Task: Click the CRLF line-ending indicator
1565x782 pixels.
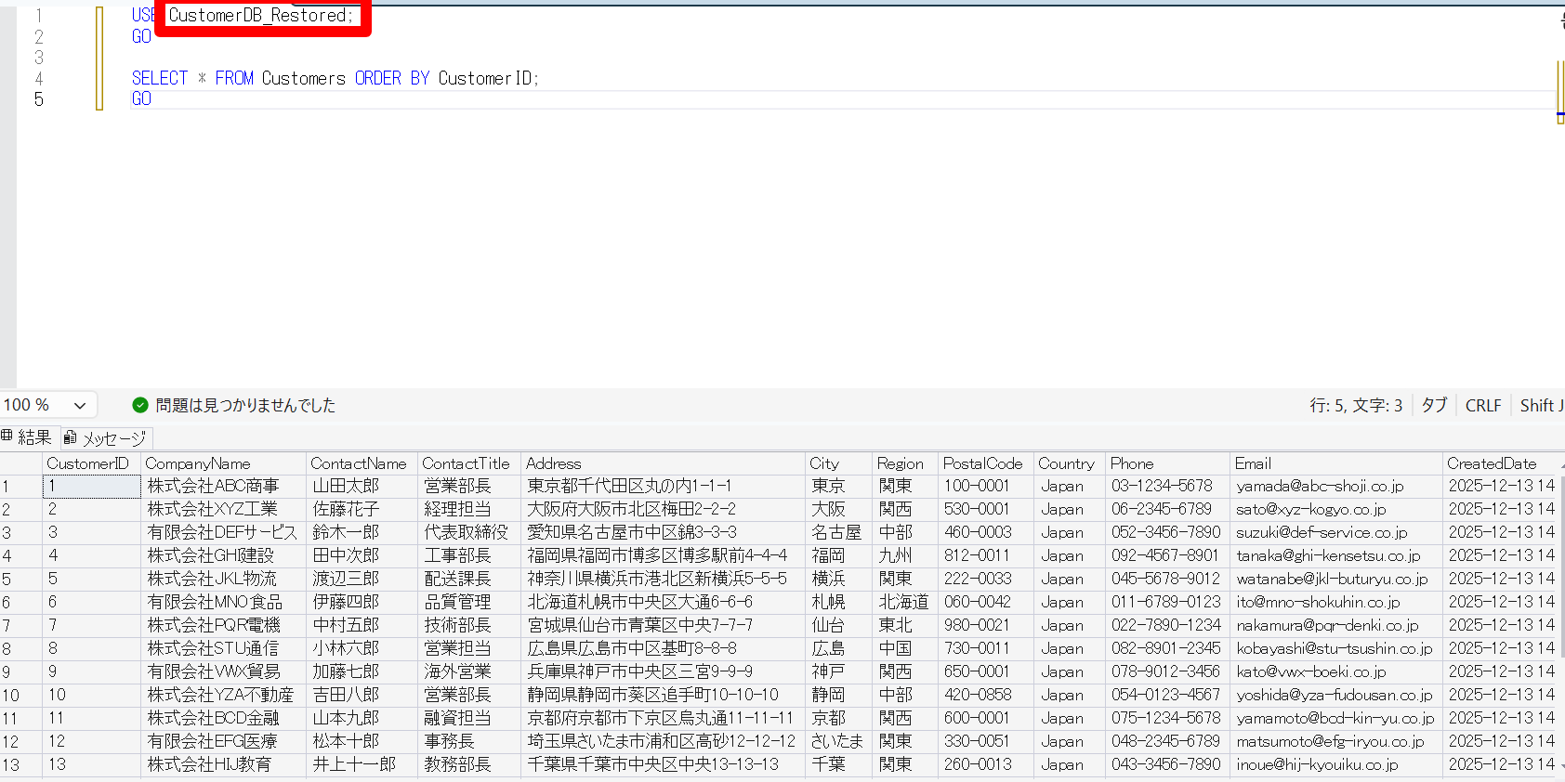Action: [1483, 405]
